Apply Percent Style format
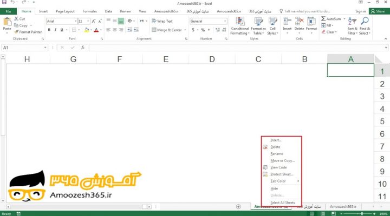 click(203, 30)
